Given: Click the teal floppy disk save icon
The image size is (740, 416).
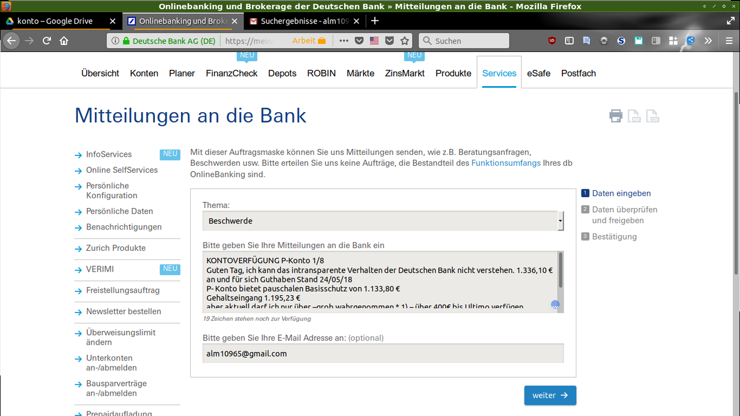Looking at the screenshot, I should (638, 40).
